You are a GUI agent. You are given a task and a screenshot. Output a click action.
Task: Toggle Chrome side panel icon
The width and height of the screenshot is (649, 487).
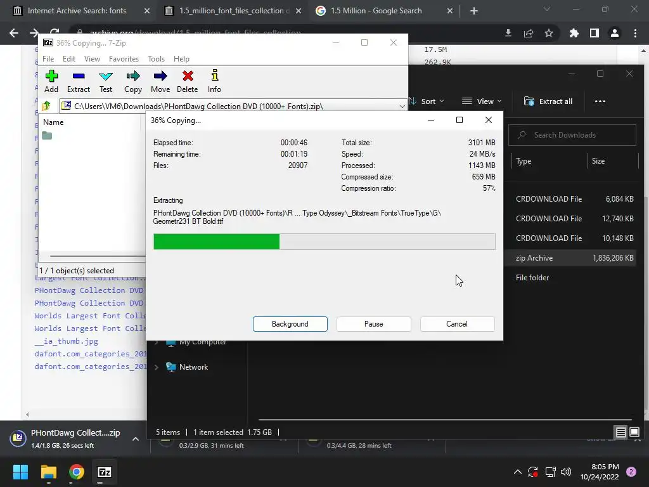(x=594, y=33)
